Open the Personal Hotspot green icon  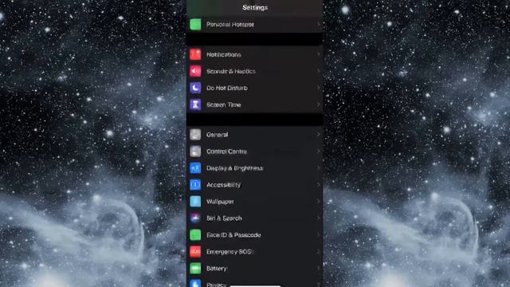tap(195, 25)
